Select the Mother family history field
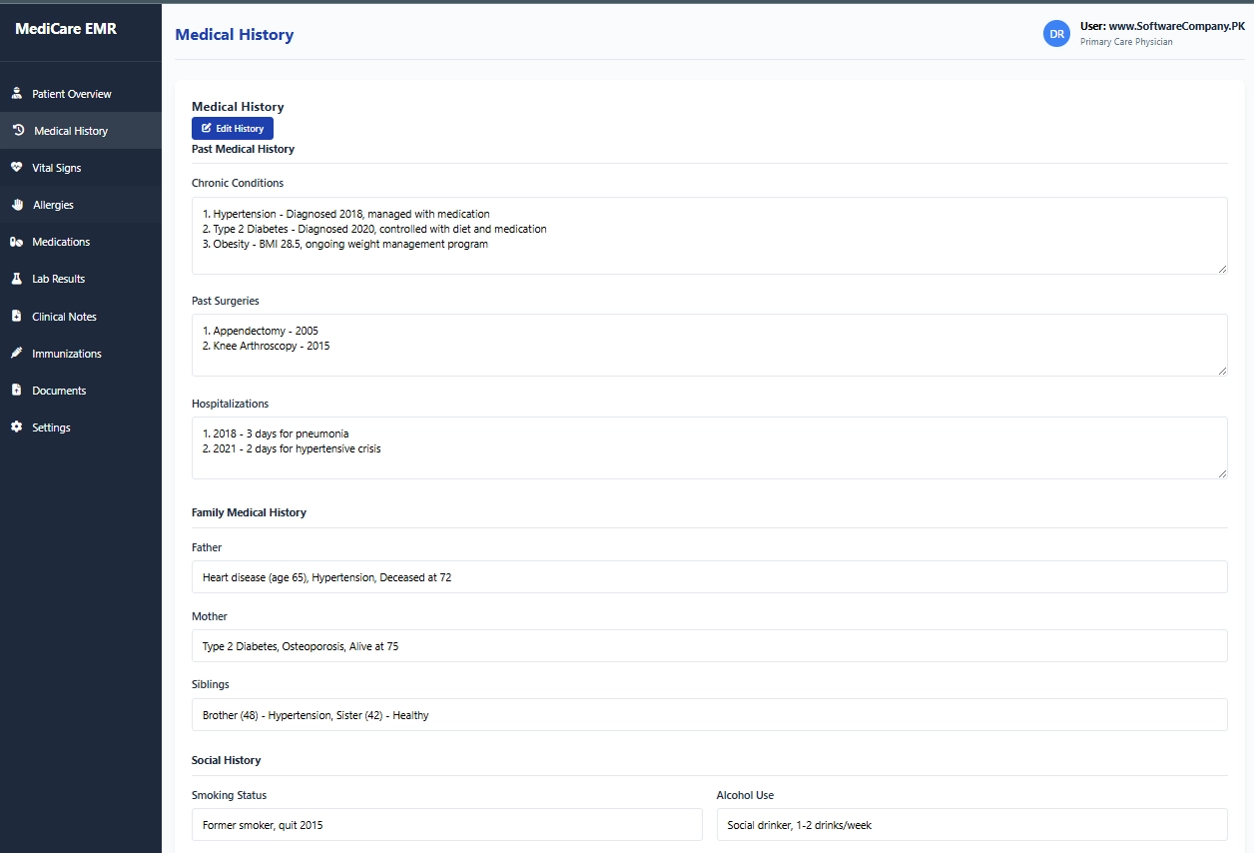The image size is (1254, 853). 709,645
